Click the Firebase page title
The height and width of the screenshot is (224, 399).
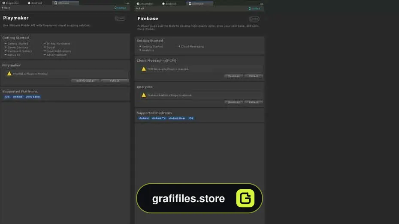148,19
